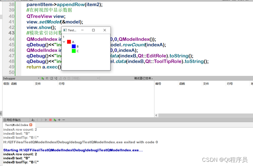Close the TestQModelIndex output tab

coord(31,125)
